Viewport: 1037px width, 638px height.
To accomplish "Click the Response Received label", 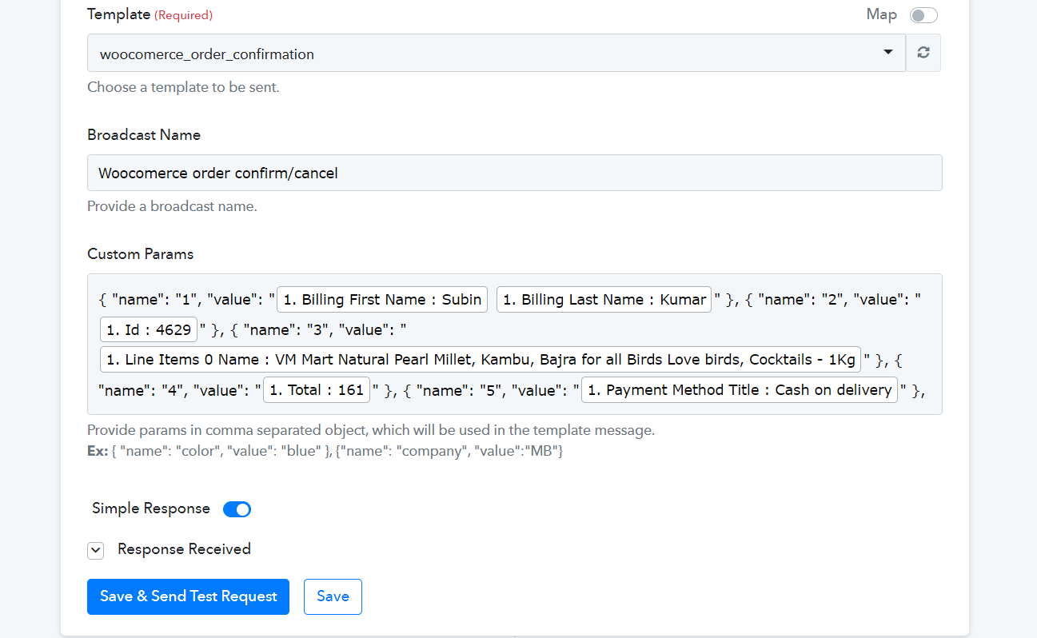I will point(184,549).
